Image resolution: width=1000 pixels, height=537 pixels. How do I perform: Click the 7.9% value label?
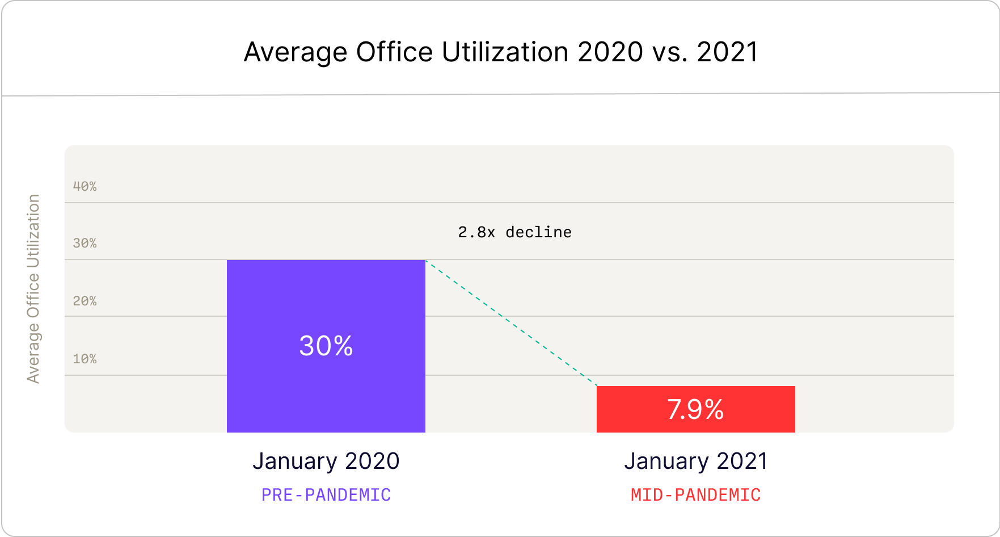click(x=695, y=409)
